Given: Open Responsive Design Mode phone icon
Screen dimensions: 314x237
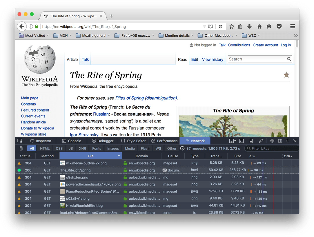Looking at the screenshot, I should coord(251,141).
